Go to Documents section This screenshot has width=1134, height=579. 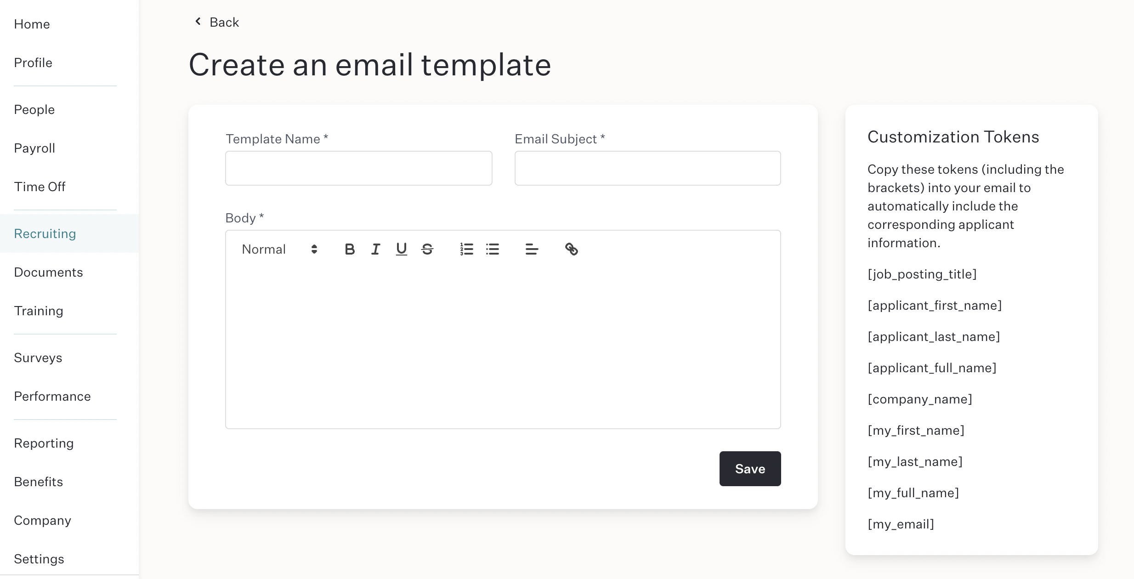pyautogui.click(x=48, y=272)
